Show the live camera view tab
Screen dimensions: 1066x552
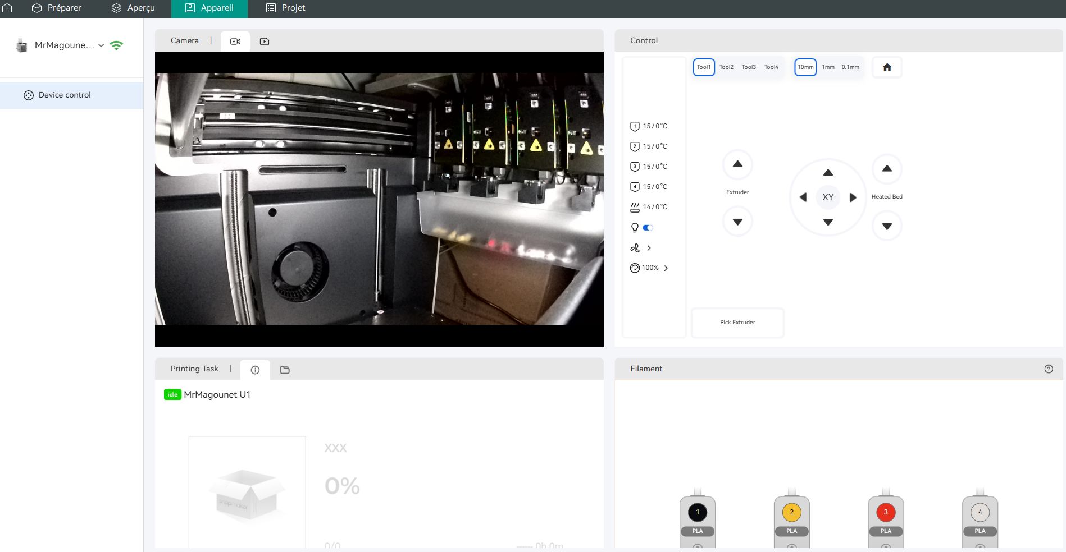point(235,41)
